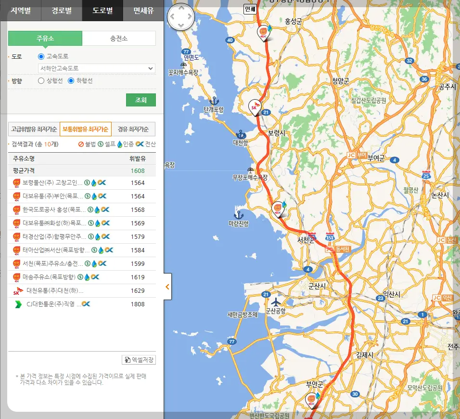Pan the map left with navigation control
The image size is (460, 419).
click(x=172, y=17)
